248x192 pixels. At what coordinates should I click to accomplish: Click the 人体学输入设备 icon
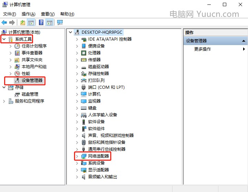pos(83,115)
